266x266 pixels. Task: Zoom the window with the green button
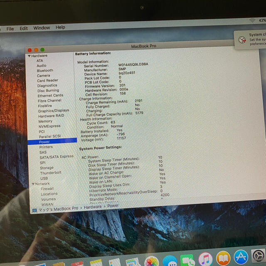tap(42, 50)
